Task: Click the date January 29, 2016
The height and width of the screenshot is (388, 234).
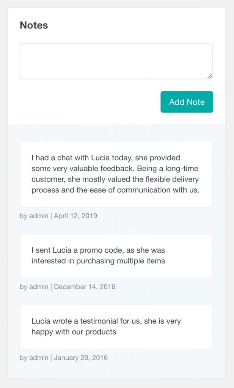Action: pyautogui.click(x=80, y=357)
